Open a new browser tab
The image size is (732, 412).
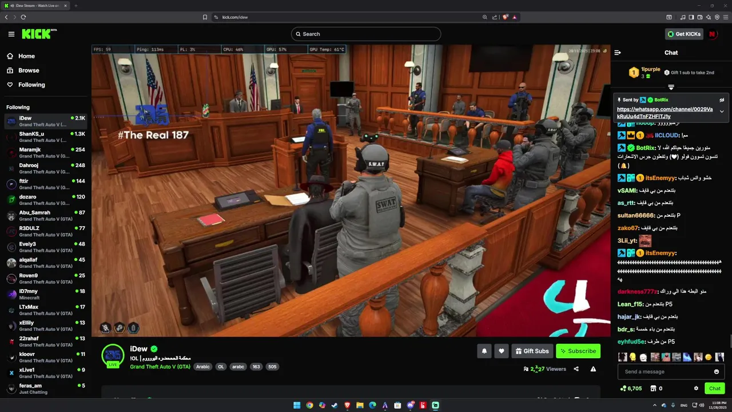pyautogui.click(x=75, y=5)
